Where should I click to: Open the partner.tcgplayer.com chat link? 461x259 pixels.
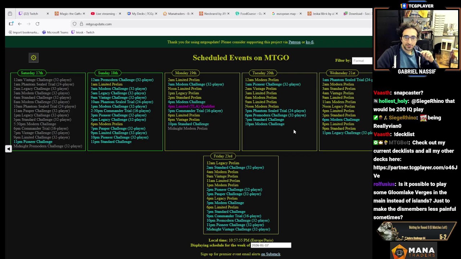(415, 172)
